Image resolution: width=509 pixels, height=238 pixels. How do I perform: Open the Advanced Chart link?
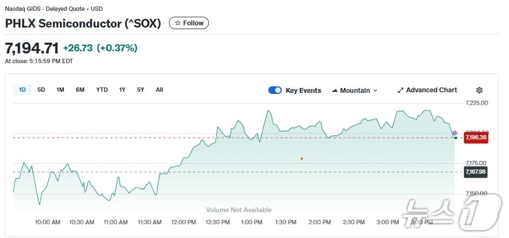point(431,90)
